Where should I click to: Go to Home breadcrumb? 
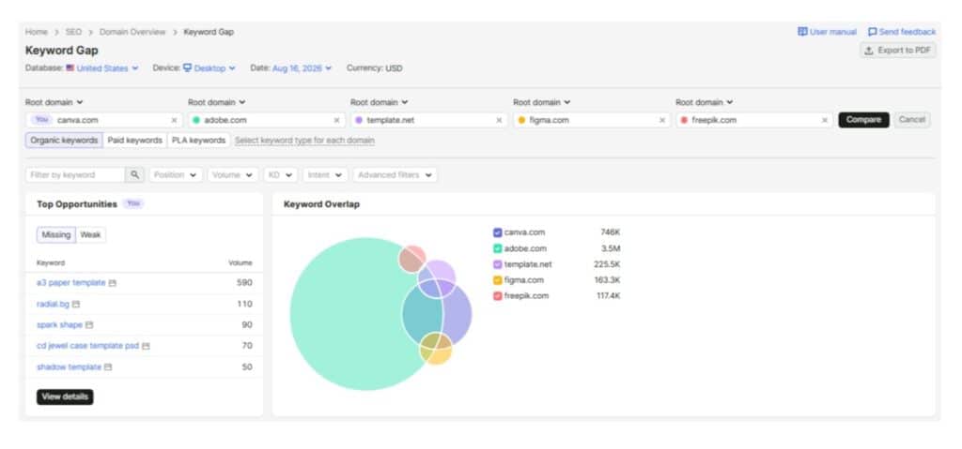pos(37,32)
